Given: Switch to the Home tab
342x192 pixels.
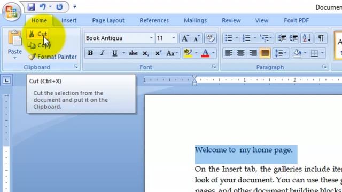Looking at the screenshot, I should pos(39,20).
